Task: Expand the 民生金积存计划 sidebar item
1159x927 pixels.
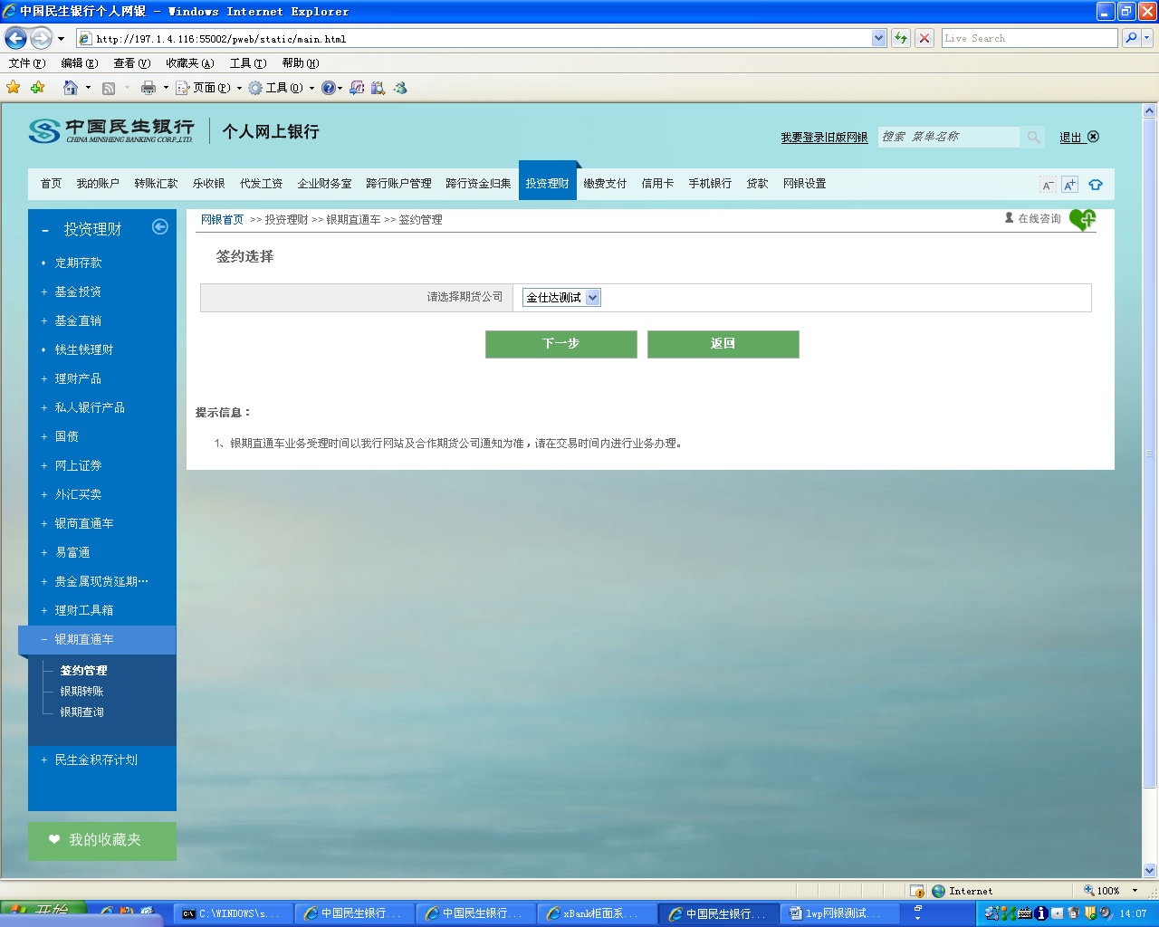Action: coord(96,760)
